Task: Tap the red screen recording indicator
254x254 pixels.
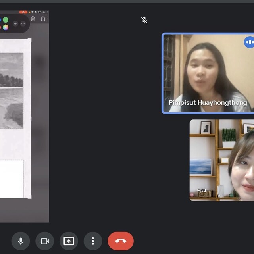Action: point(23,12)
